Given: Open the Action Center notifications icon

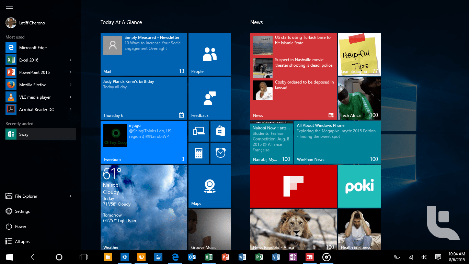Looking at the screenshot, I should point(438,257).
